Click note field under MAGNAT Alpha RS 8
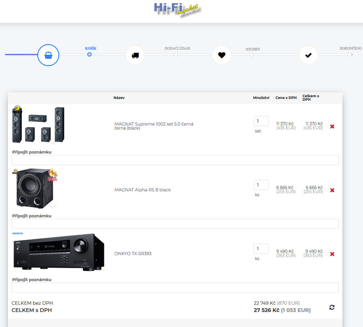 coord(175,224)
